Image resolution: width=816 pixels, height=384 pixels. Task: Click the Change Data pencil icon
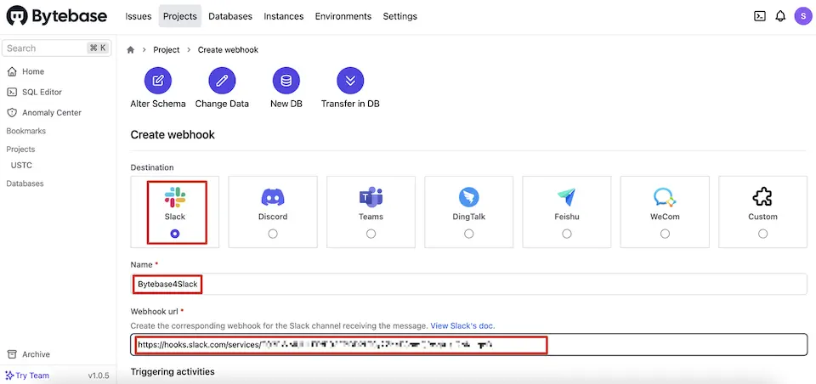tap(222, 81)
